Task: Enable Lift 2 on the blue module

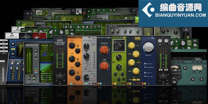Action: coord(145,76)
